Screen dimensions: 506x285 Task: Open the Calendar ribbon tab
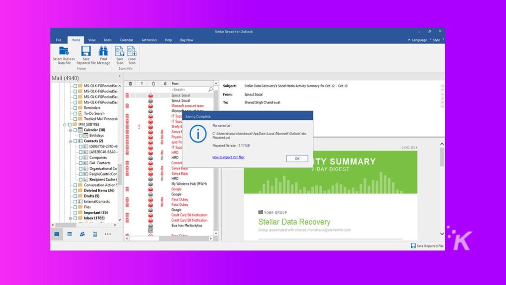point(126,40)
